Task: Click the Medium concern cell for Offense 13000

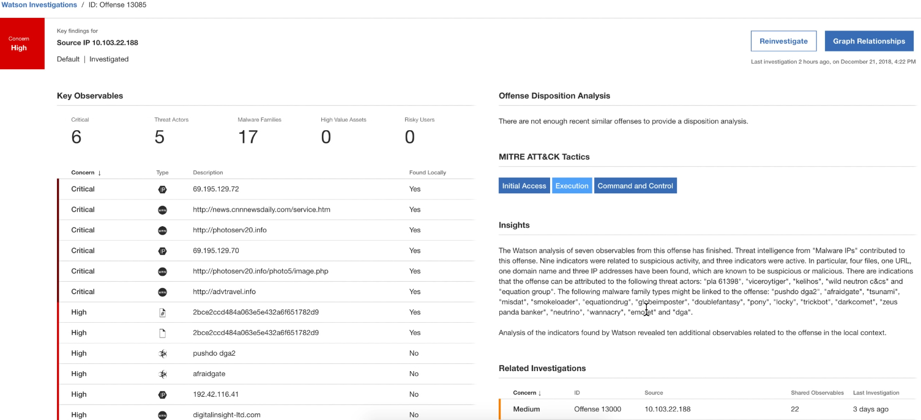Action: [526, 409]
